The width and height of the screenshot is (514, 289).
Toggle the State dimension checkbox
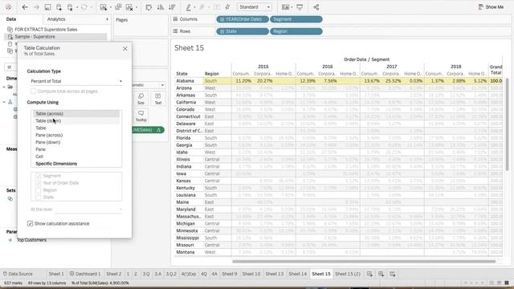[x=39, y=197]
